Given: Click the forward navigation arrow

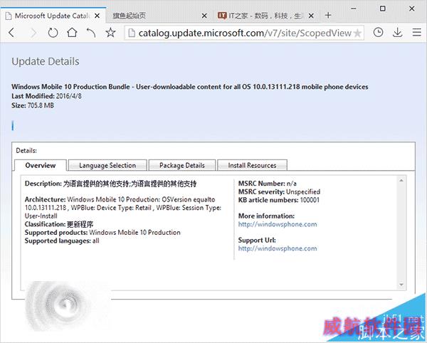Looking at the screenshot, I should pos(33,33).
